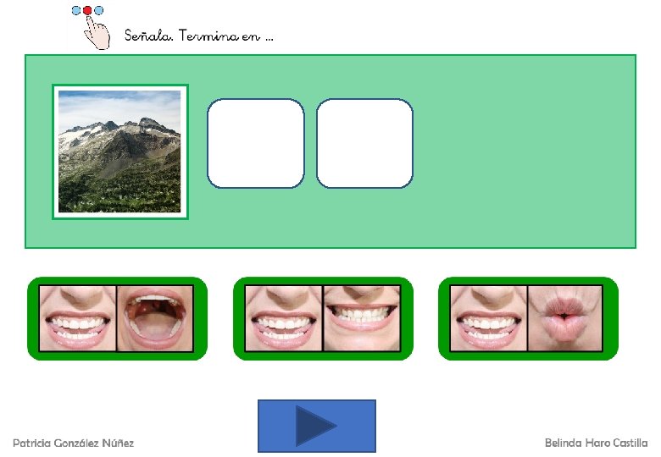Click the blue next-slide arrow button
This screenshot has width=661, height=457.
317,426
